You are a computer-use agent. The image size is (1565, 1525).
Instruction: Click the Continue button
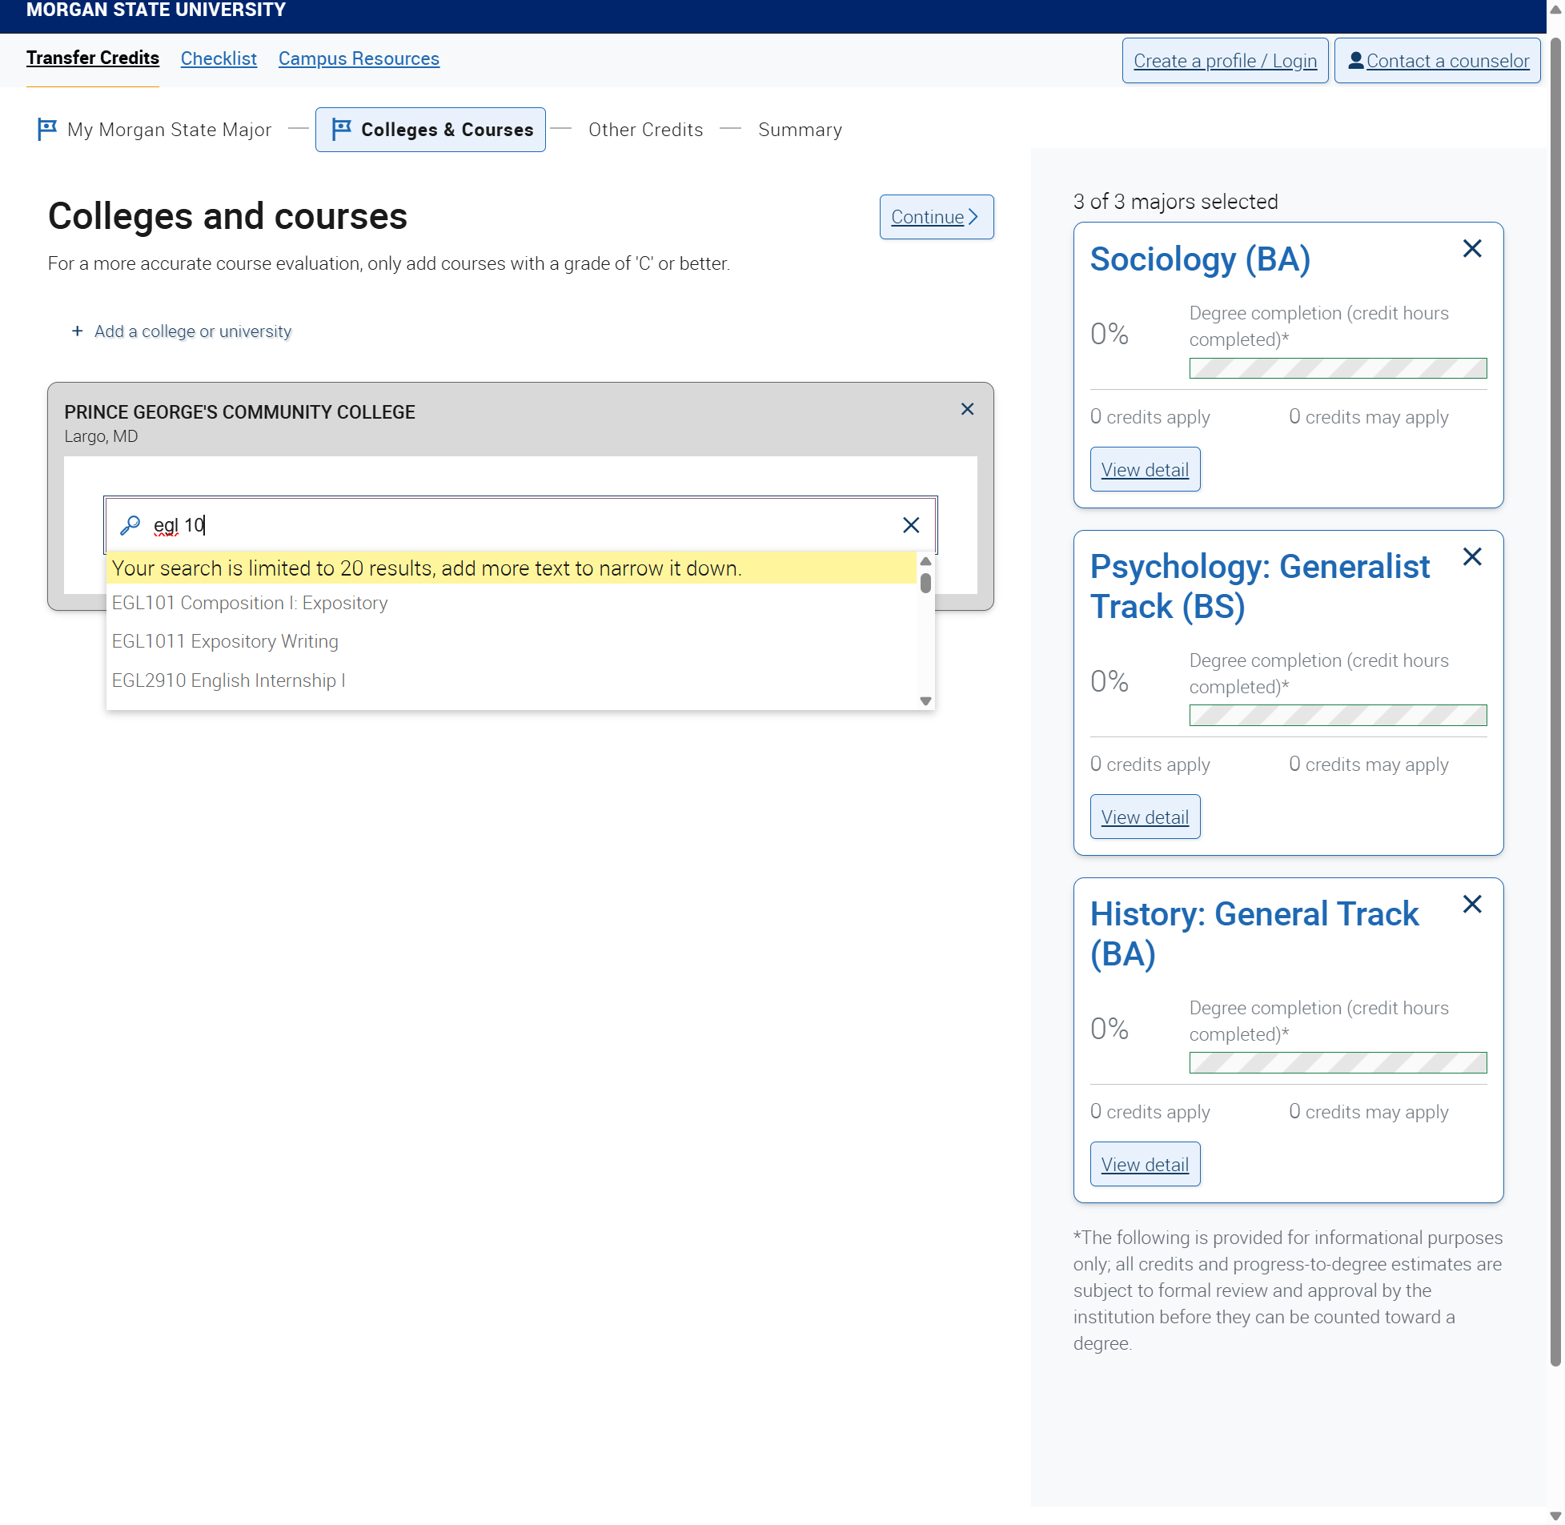click(x=937, y=217)
